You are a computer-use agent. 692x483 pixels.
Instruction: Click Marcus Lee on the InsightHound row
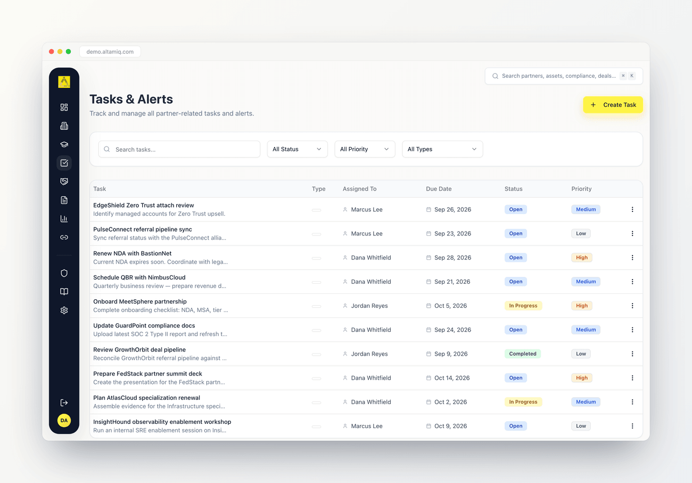(x=367, y=426)
